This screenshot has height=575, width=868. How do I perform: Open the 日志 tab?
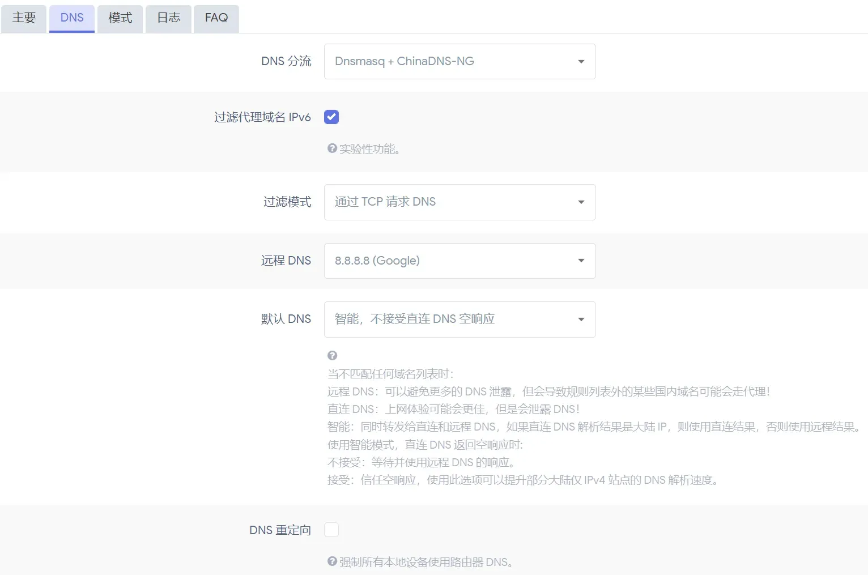tap(168, 18)
